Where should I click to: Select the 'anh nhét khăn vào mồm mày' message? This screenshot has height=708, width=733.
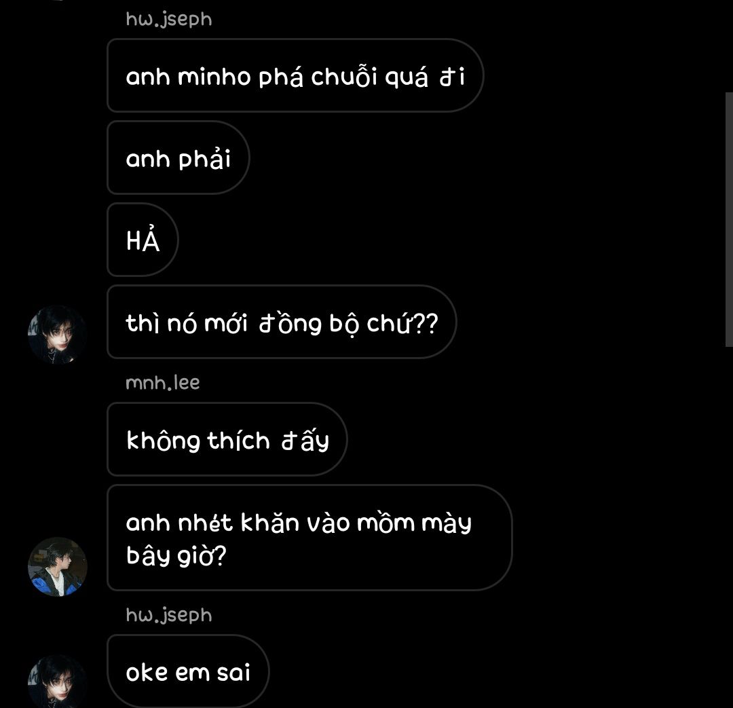click(309, 538)
